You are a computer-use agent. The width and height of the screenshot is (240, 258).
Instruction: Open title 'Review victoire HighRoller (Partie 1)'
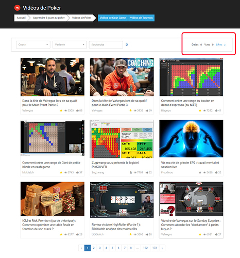(x=116, y=227)
